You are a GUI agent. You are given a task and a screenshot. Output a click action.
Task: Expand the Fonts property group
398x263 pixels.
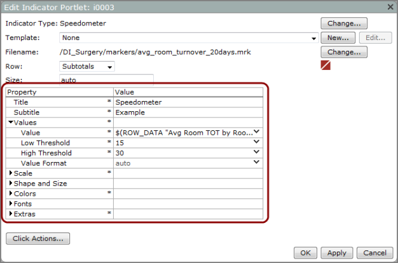pos(11,204)
